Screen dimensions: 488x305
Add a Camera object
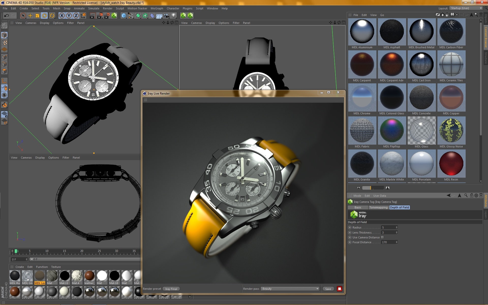(166, 16)
